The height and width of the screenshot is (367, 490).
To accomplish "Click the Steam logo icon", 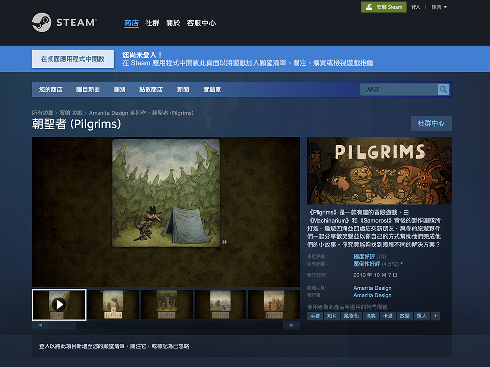I will (42, 22).
